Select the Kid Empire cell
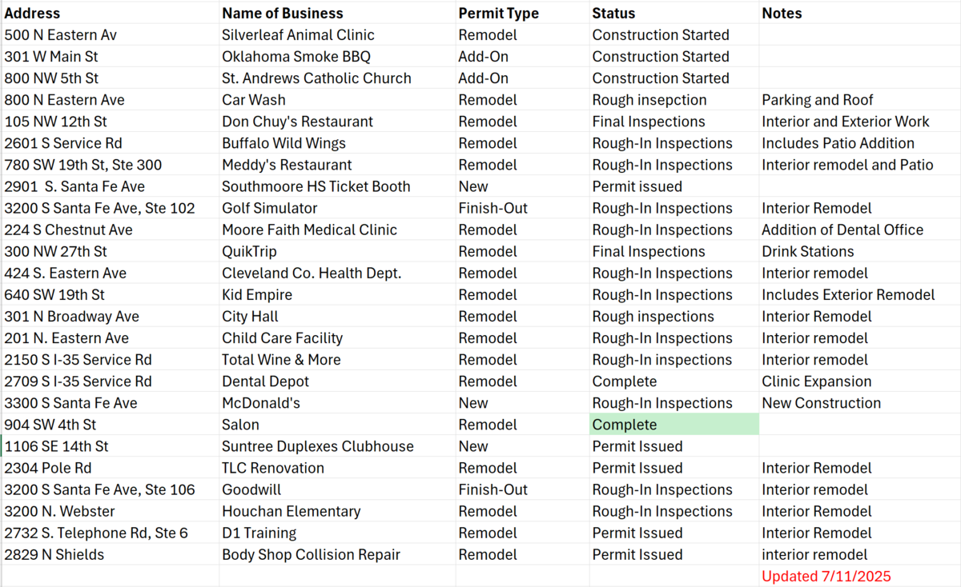This screenshot has width=961, height=587. pos(337,294)
